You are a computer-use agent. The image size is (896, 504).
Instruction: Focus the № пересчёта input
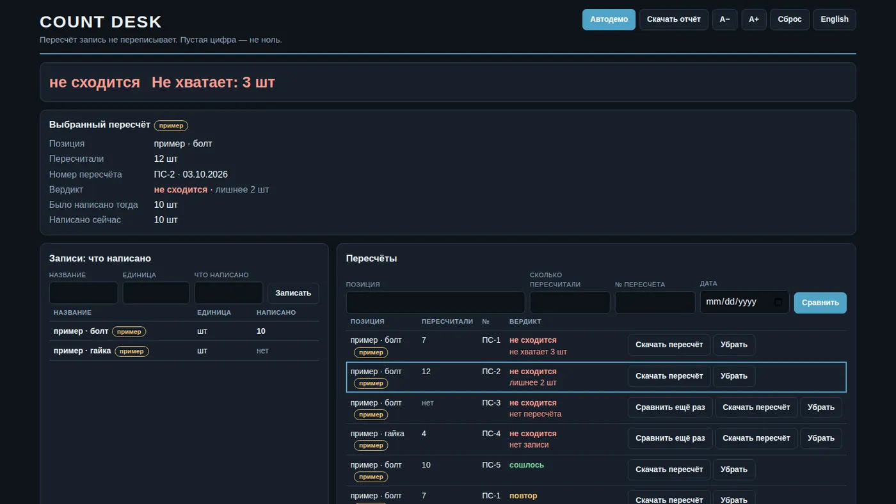point(655,303)
